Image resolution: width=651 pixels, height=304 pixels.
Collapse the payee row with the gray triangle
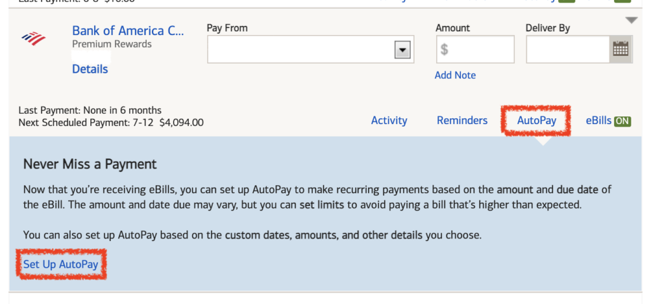(631, 20)
